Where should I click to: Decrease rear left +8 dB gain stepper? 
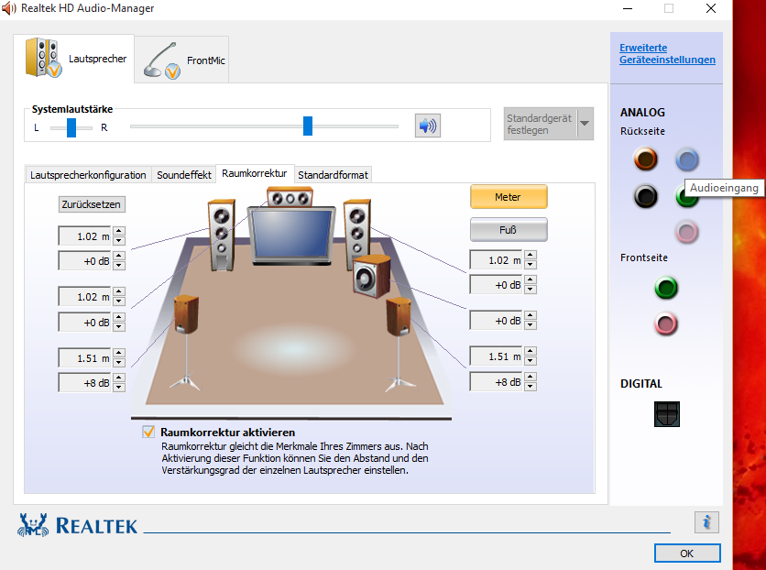119,388
